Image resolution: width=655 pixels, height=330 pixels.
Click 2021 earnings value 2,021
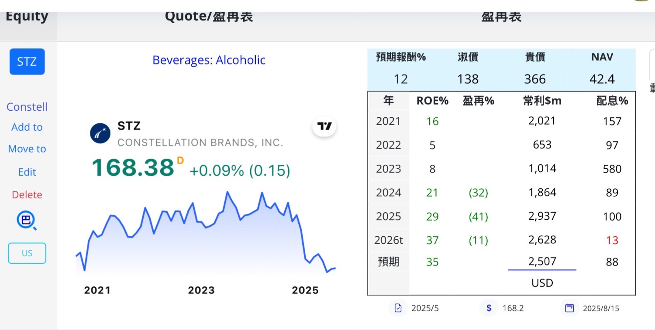542,121
